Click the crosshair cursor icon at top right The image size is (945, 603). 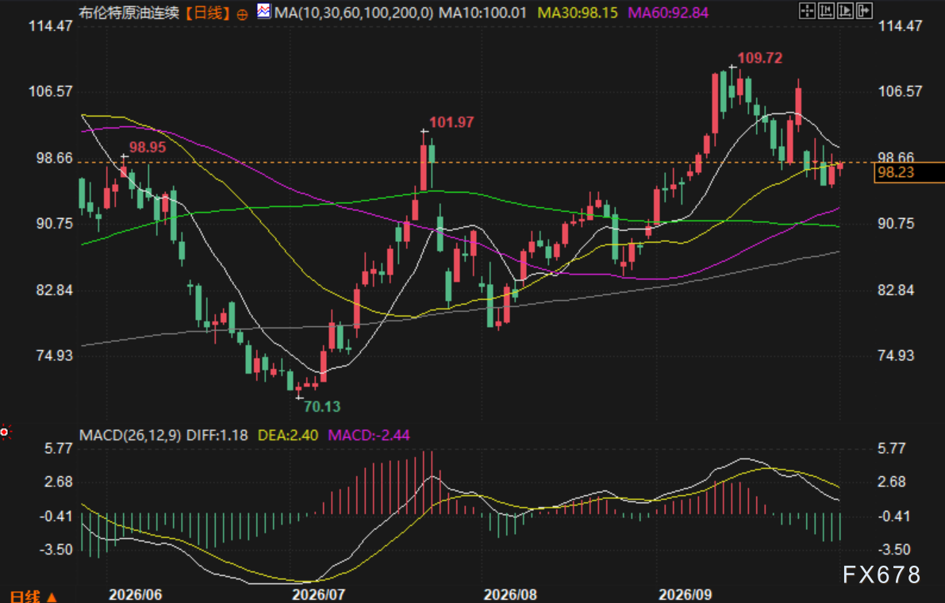pos(807,11)
